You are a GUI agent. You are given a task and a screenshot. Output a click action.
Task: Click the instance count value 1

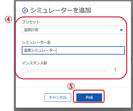pos(115,69)
